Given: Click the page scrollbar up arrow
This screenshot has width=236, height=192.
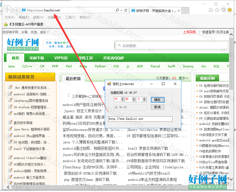Looking at the screenshot, I should point(231,35).
